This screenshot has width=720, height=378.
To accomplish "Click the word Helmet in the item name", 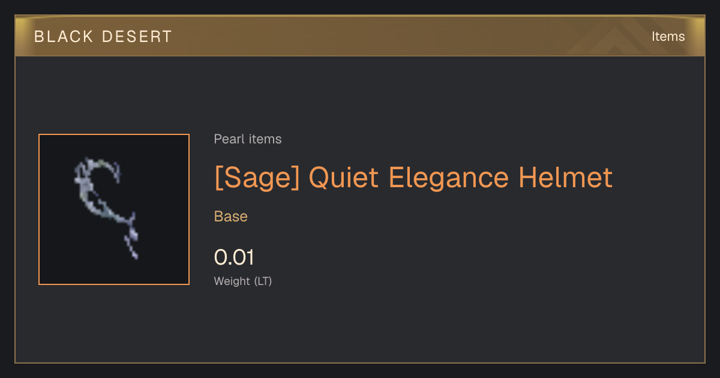I will pos(566,178).
